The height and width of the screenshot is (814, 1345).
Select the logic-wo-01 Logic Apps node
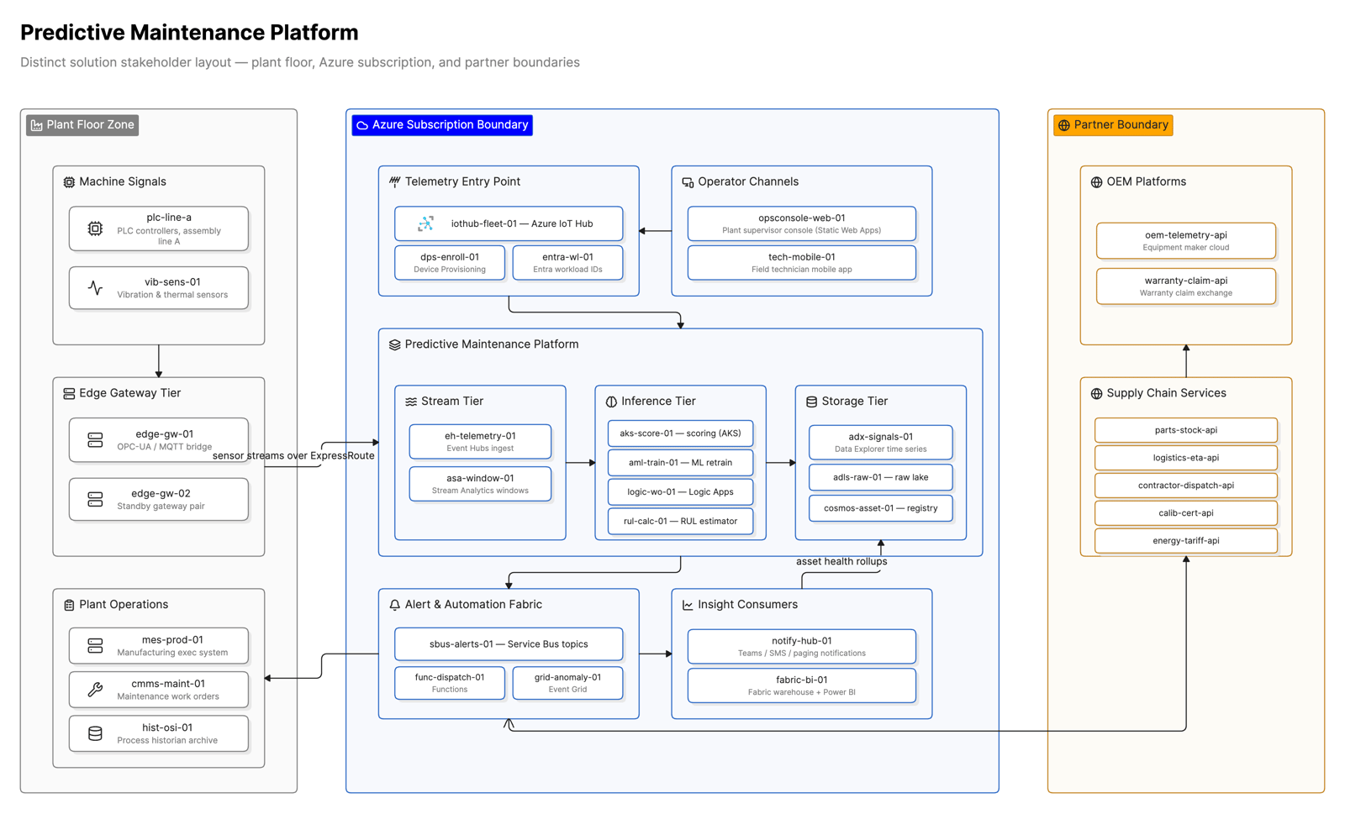tap(680, 492)
